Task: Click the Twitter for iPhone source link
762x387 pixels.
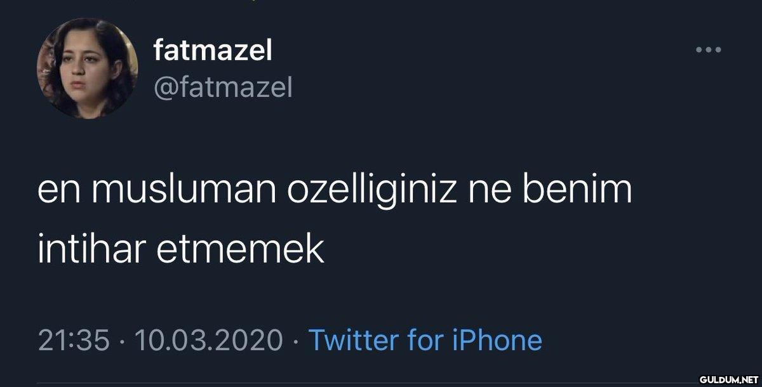Action: pyautogui.click(x=425, y=341)
